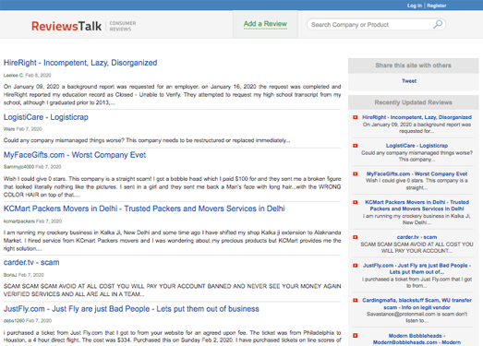The height and width of the screenshot is (346, 483).
Task: Open carder.tv - scam review title
Action: pos(31,263)
